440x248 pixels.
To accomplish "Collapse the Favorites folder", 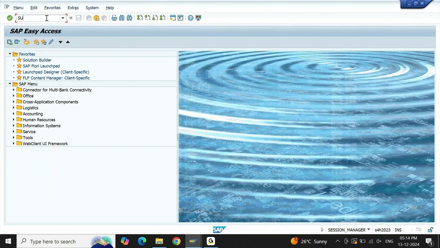I will click(x=10, y=54).
